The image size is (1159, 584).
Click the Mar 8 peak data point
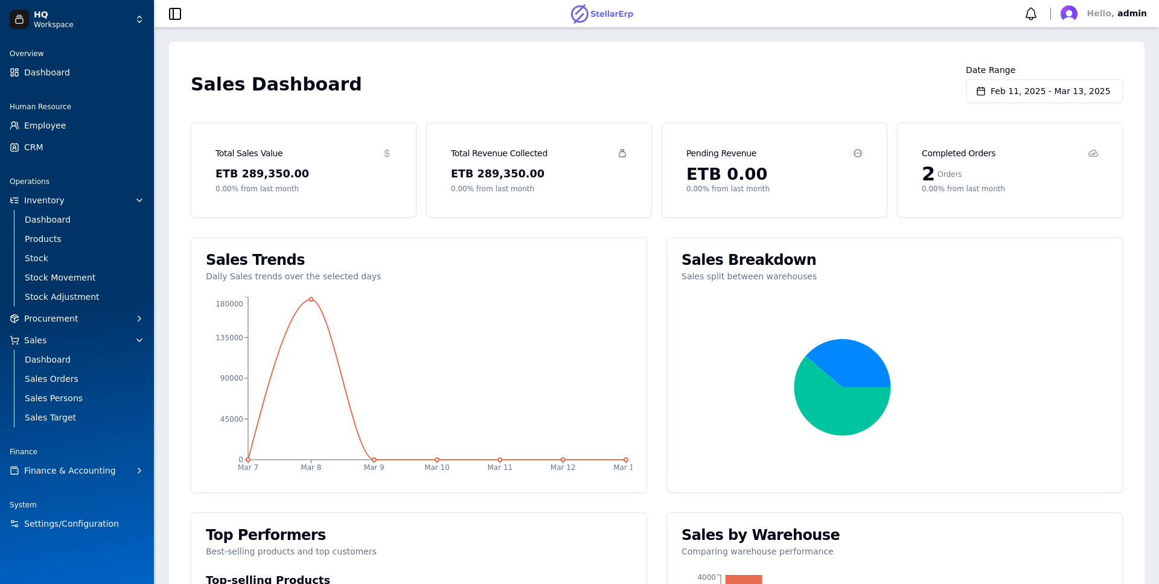pyautogui.click(x=311, y=299)
